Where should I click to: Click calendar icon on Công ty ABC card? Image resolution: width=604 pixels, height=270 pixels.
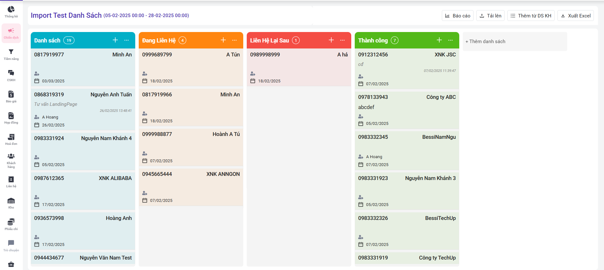(361, 123)
